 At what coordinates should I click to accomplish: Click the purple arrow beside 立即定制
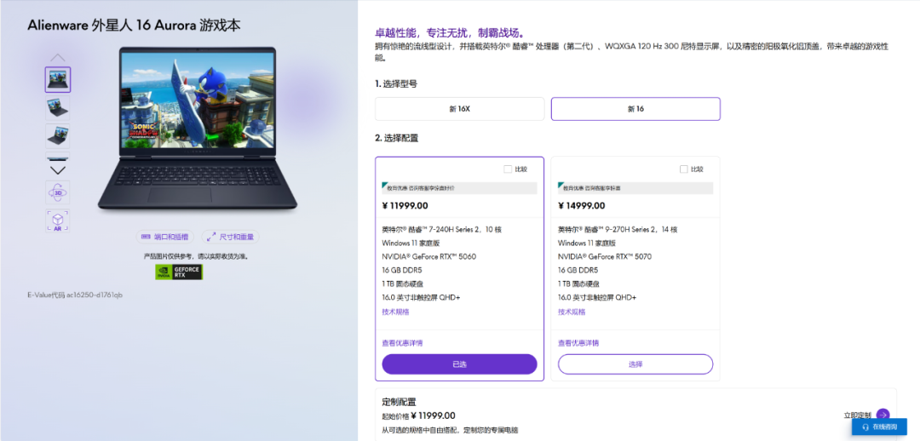point(883,415)
